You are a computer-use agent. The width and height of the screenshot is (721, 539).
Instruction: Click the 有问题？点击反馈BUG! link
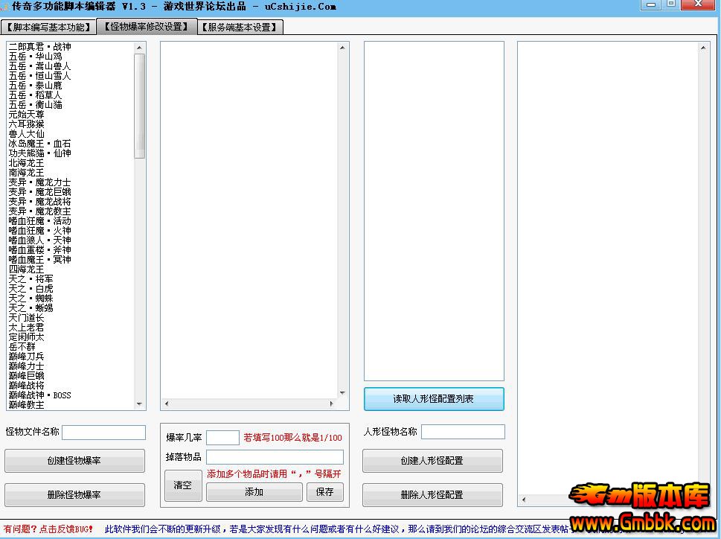click(49, 529)
